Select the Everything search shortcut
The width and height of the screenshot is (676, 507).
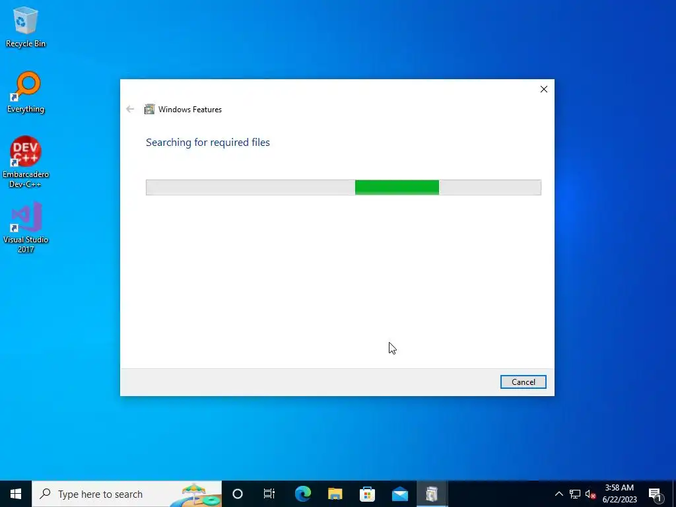coord(26,92)
